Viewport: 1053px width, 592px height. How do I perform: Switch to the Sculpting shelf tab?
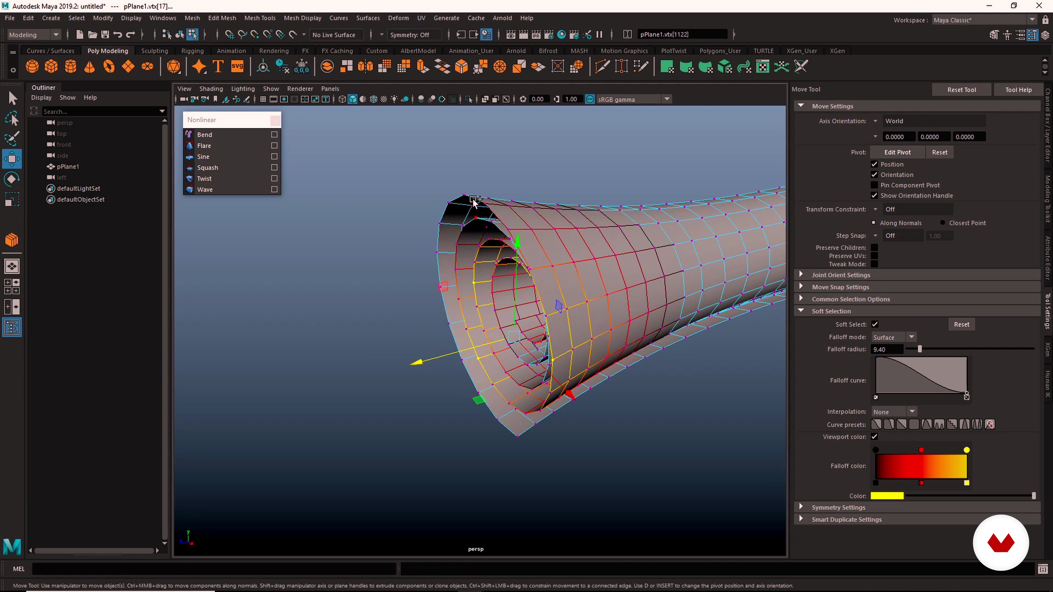(x=154, y=51)
